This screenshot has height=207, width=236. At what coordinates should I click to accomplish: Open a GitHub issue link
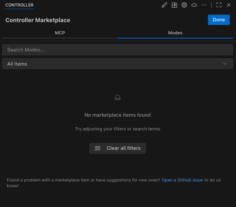click(182, 180)
